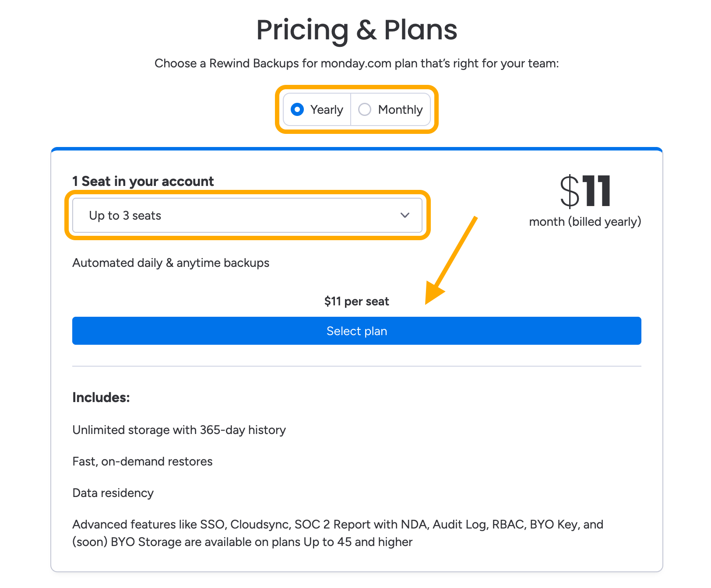Click the blue Select plan button

pos(356,331)
